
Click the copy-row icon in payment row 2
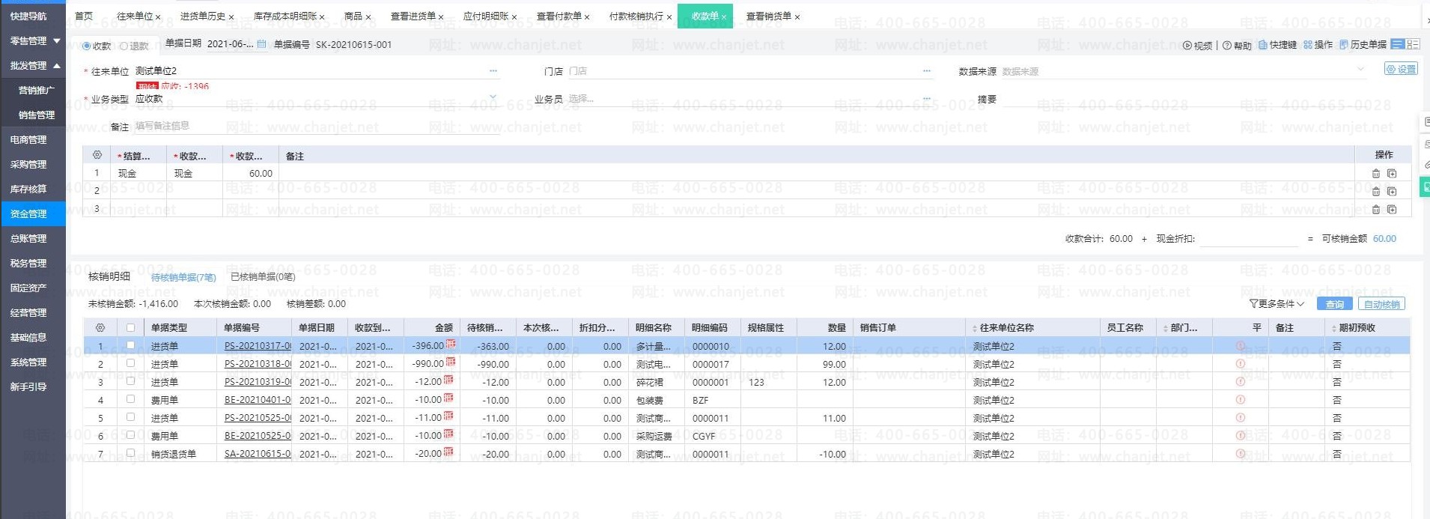(x=1392, y=192)
